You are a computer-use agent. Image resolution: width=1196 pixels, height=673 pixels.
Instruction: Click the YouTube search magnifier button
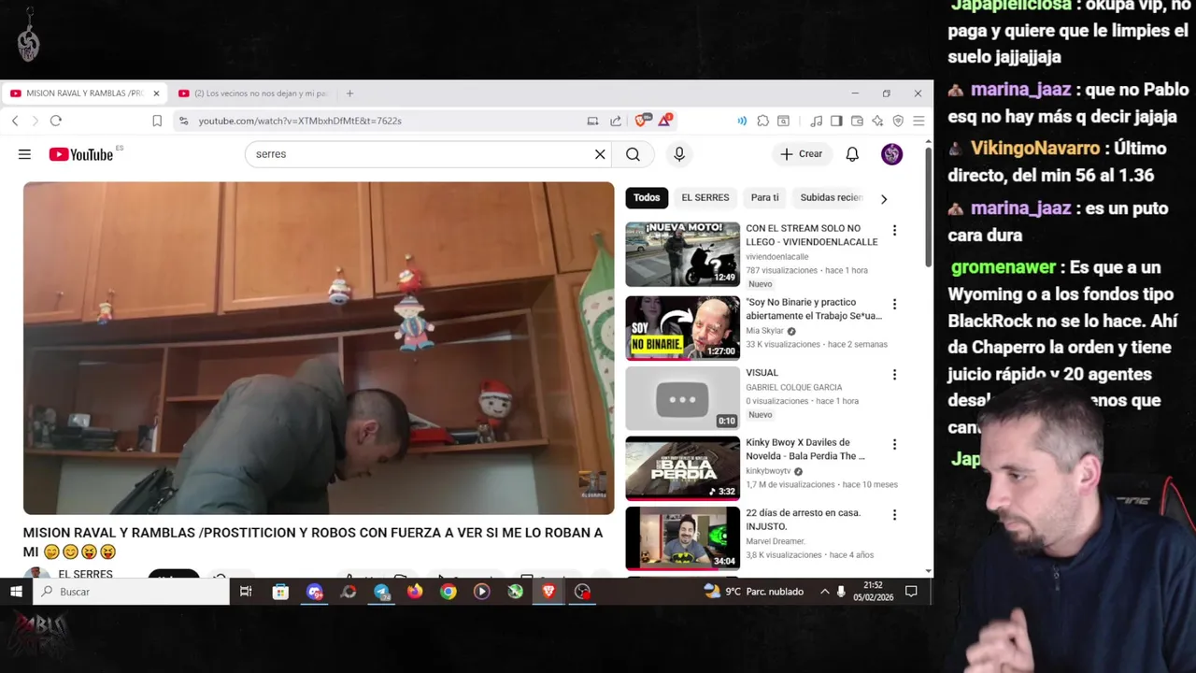point(633,154)
